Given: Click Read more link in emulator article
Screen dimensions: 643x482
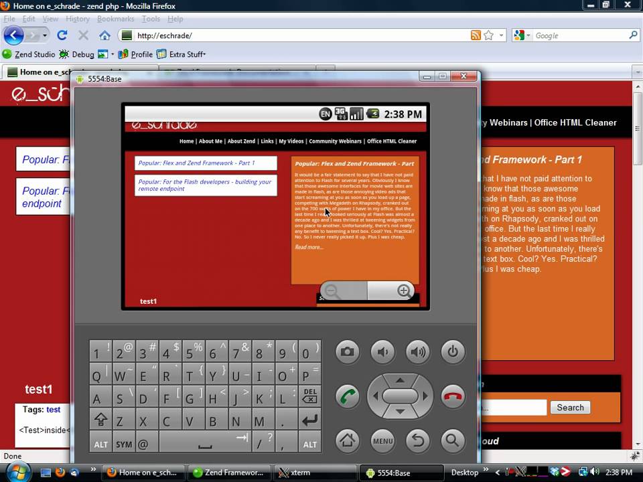Looking at the screenshot, I should (x=308, y=247).
